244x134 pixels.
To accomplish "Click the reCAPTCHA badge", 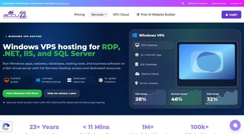I will pyautogui.click(x=6, y=126).
